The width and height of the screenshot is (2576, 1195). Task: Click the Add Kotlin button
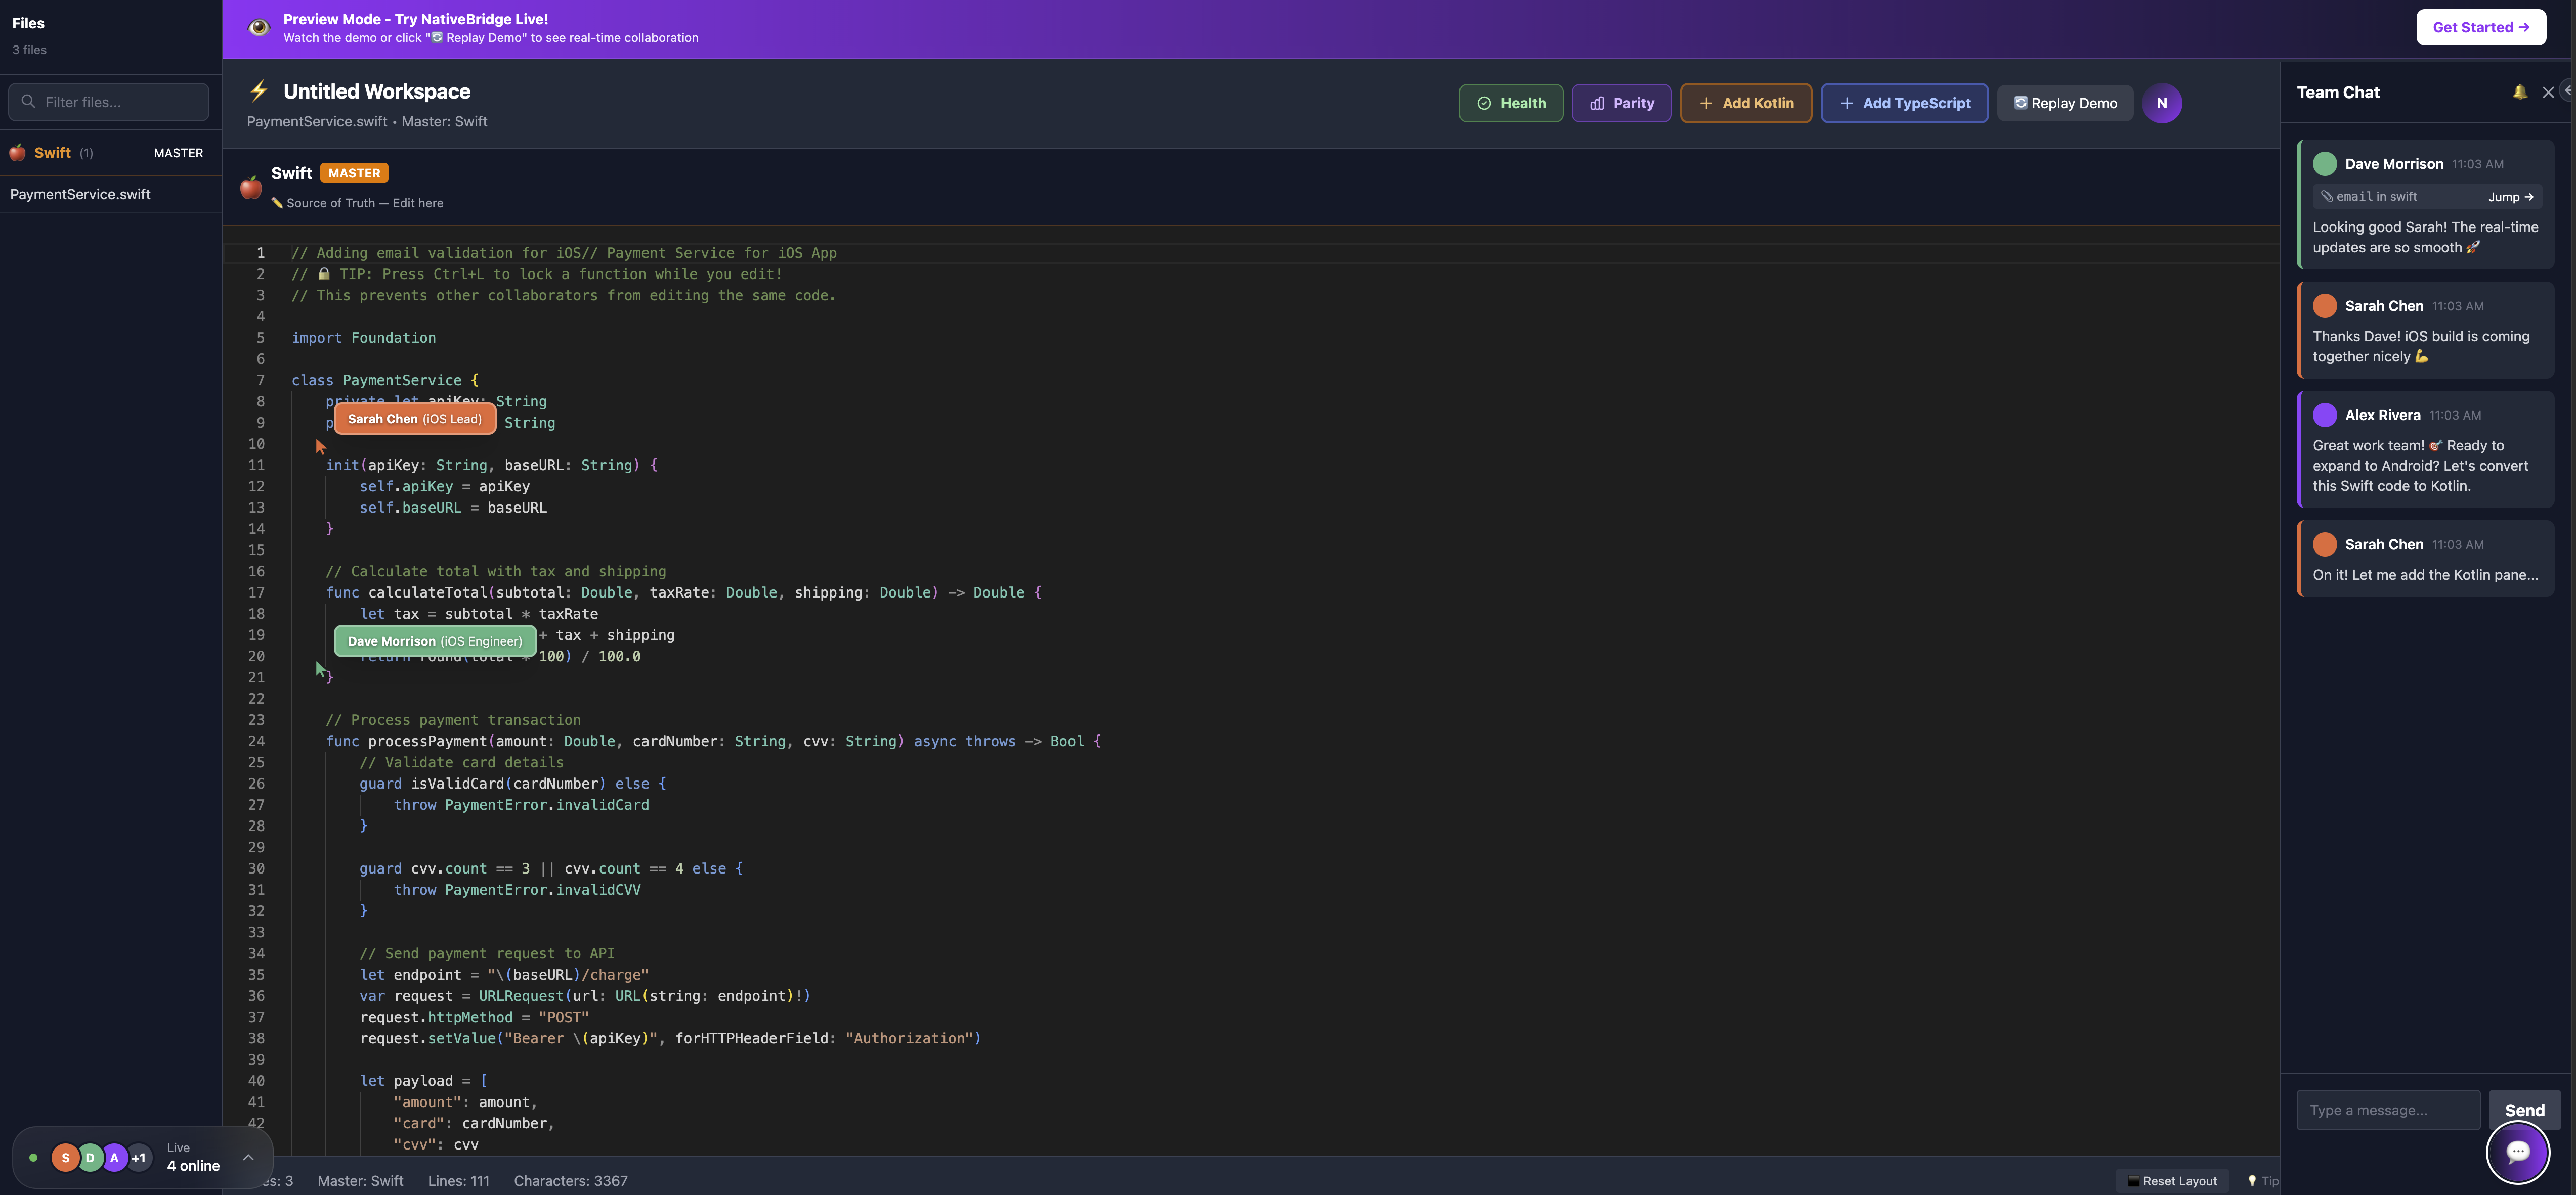pos(1745,103)
